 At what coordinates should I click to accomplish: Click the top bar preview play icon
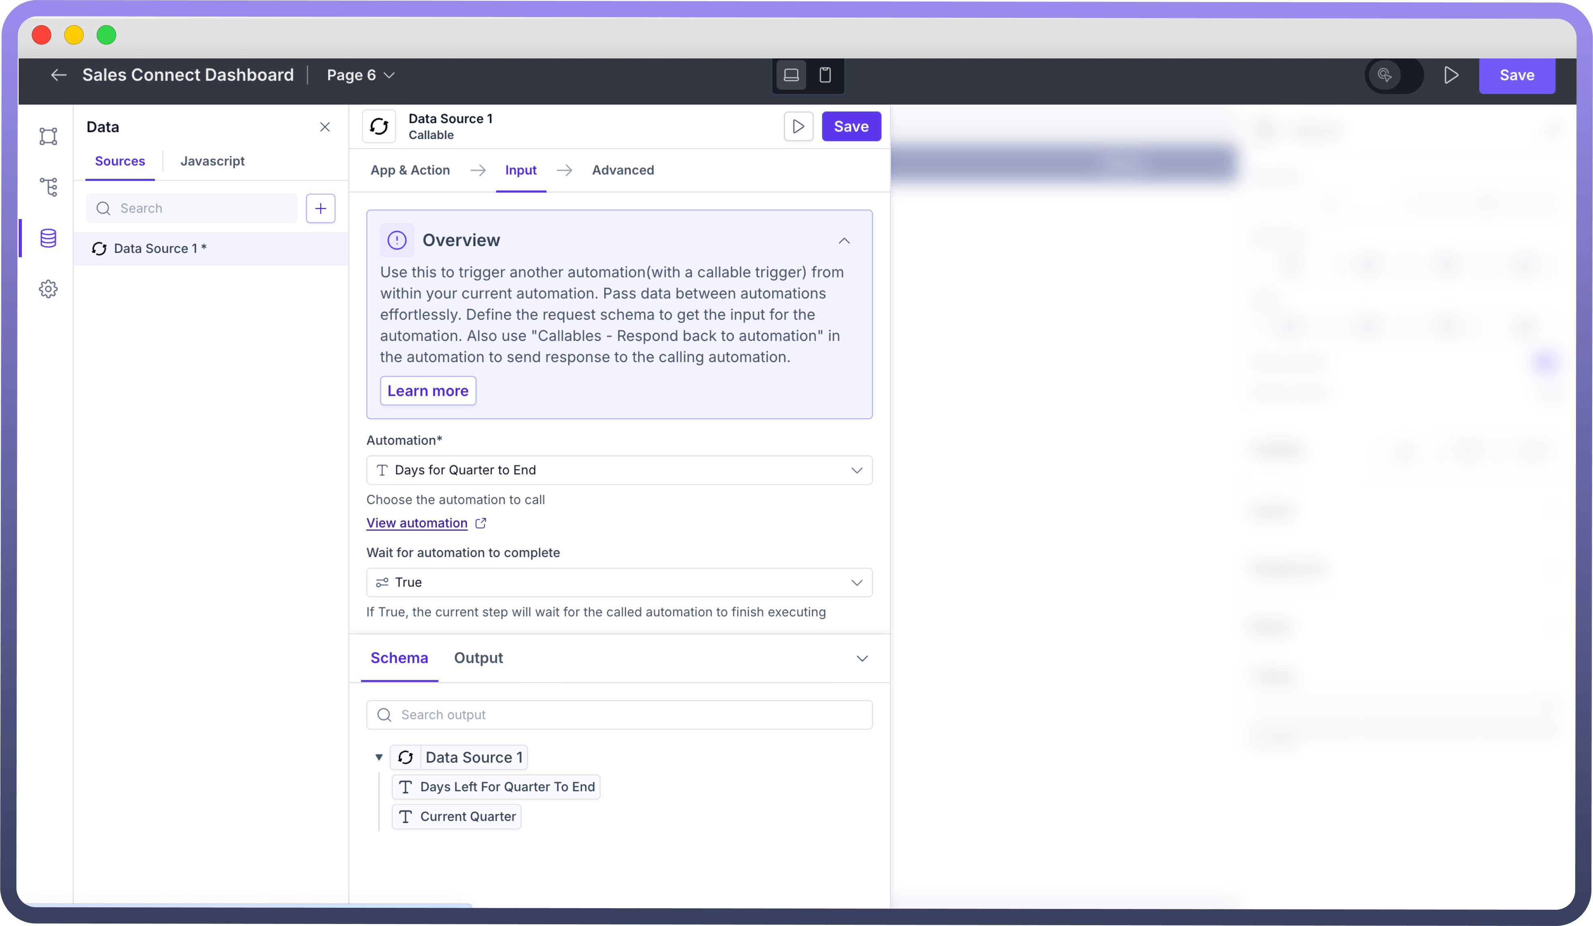[1451, 75]
